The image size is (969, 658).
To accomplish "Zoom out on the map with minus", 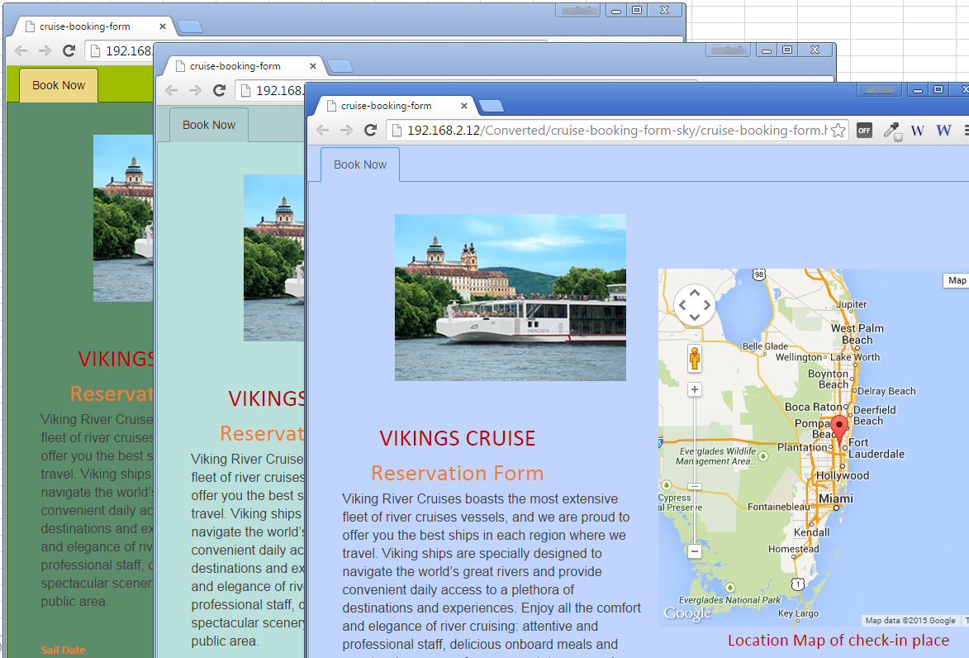I will [695, 551].
